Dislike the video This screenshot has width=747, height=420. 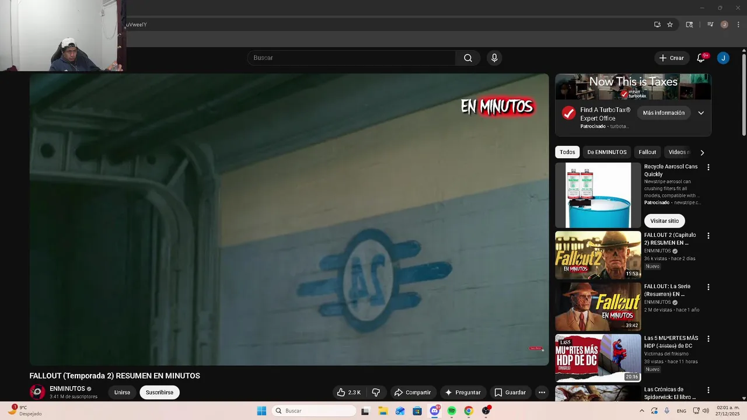tap(376, 393)
